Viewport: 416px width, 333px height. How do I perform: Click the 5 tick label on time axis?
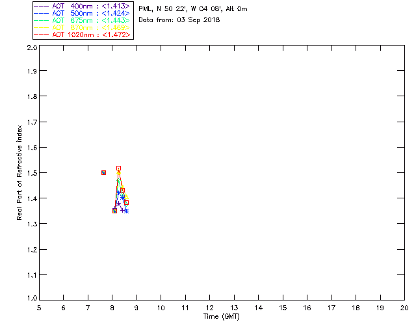[x=39, y=308]
